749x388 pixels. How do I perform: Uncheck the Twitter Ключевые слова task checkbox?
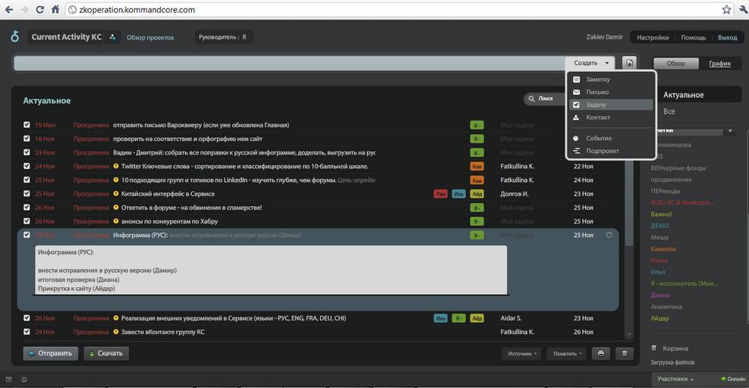click(27, 166)
